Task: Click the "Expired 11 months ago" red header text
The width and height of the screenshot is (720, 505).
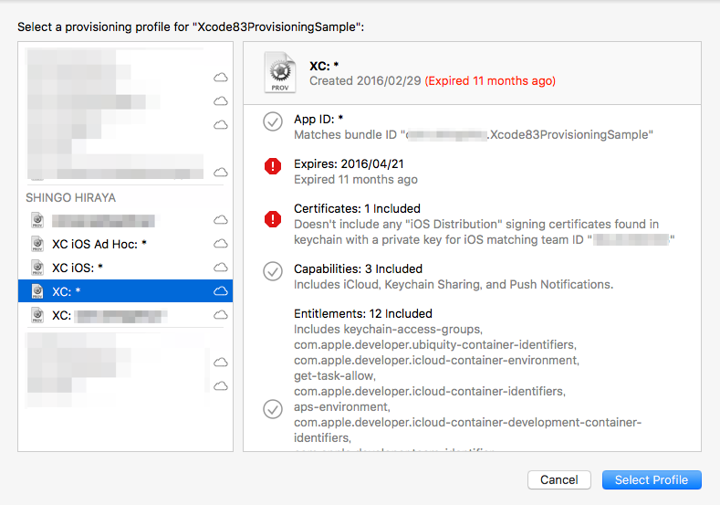Action: [x=490, y=81]
